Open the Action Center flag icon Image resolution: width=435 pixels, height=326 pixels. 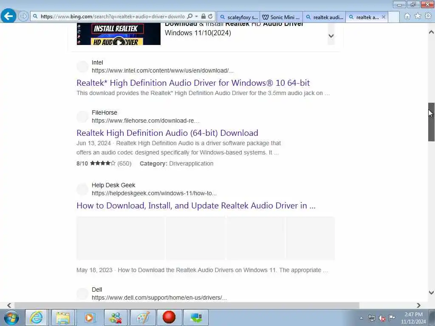392,318
